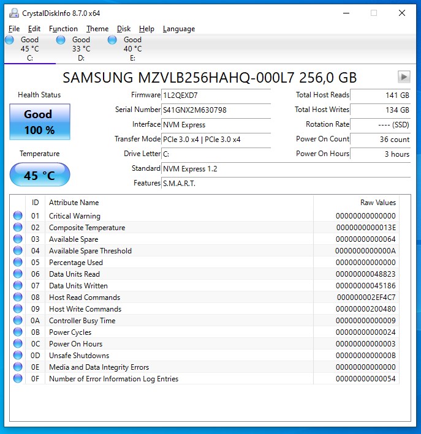Click the 45 °C temperature button
Viewport: 421px width, 434px height.
(40, 174)
